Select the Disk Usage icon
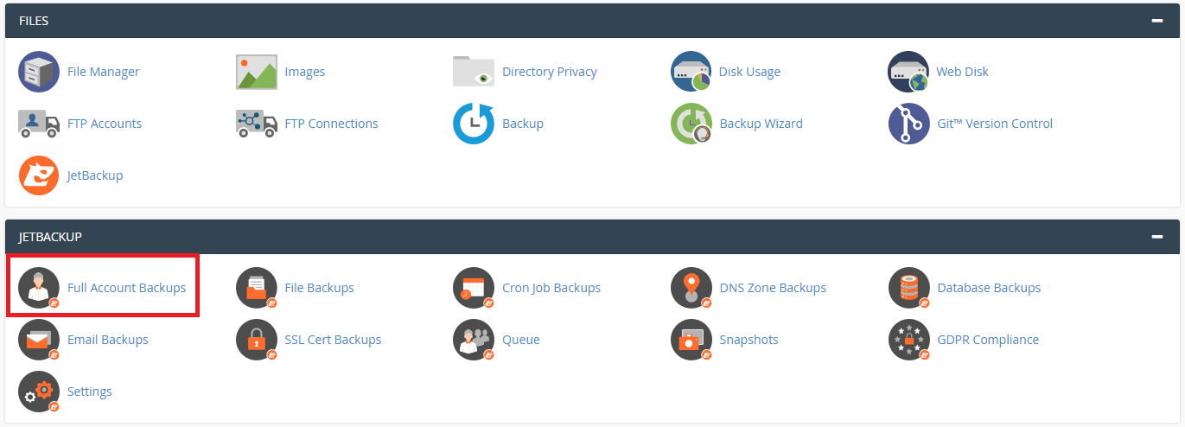 pos(691,72)
